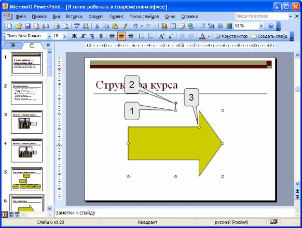Expand the "Введите вопрос" help box dropdown
This screenshot has width=302, height=228.
290,17
